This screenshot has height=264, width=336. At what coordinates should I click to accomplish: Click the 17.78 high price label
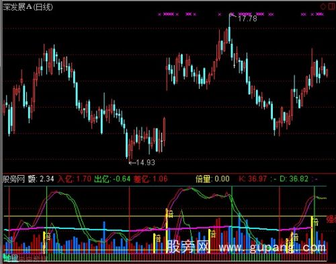247,18
